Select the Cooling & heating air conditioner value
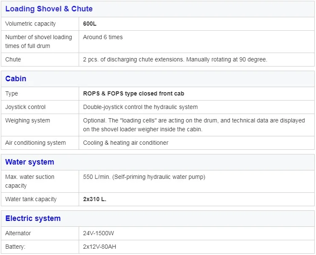316x255 pixels. [125, 143]
